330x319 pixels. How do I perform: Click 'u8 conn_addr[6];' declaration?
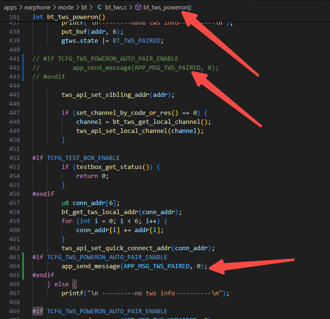(x=91, y=203)
